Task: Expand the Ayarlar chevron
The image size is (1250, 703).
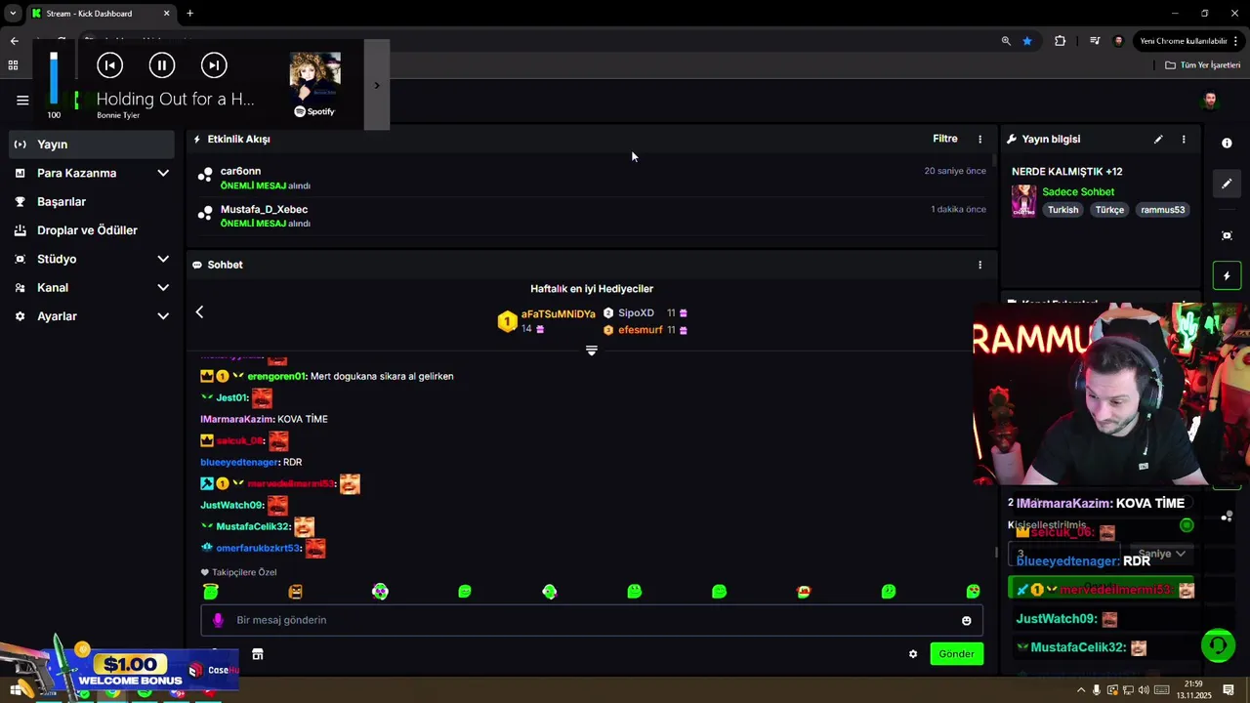Action: click(x=163, y=316)
